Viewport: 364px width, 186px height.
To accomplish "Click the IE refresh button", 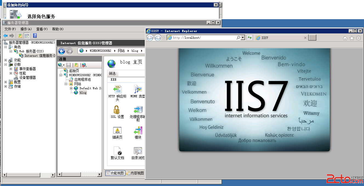I will pos(249,38).
